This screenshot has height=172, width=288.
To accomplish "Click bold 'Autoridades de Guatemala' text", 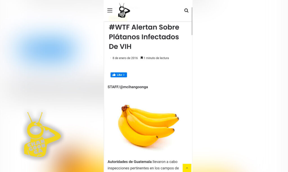I will (129, 162).
